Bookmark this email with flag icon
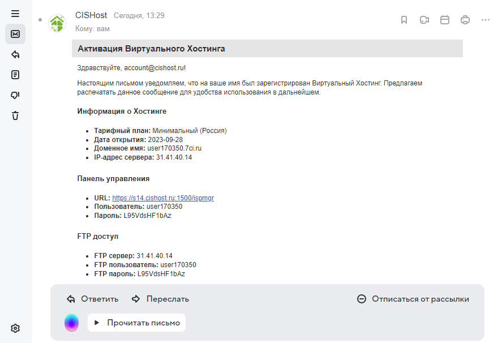 coord(404,20)
